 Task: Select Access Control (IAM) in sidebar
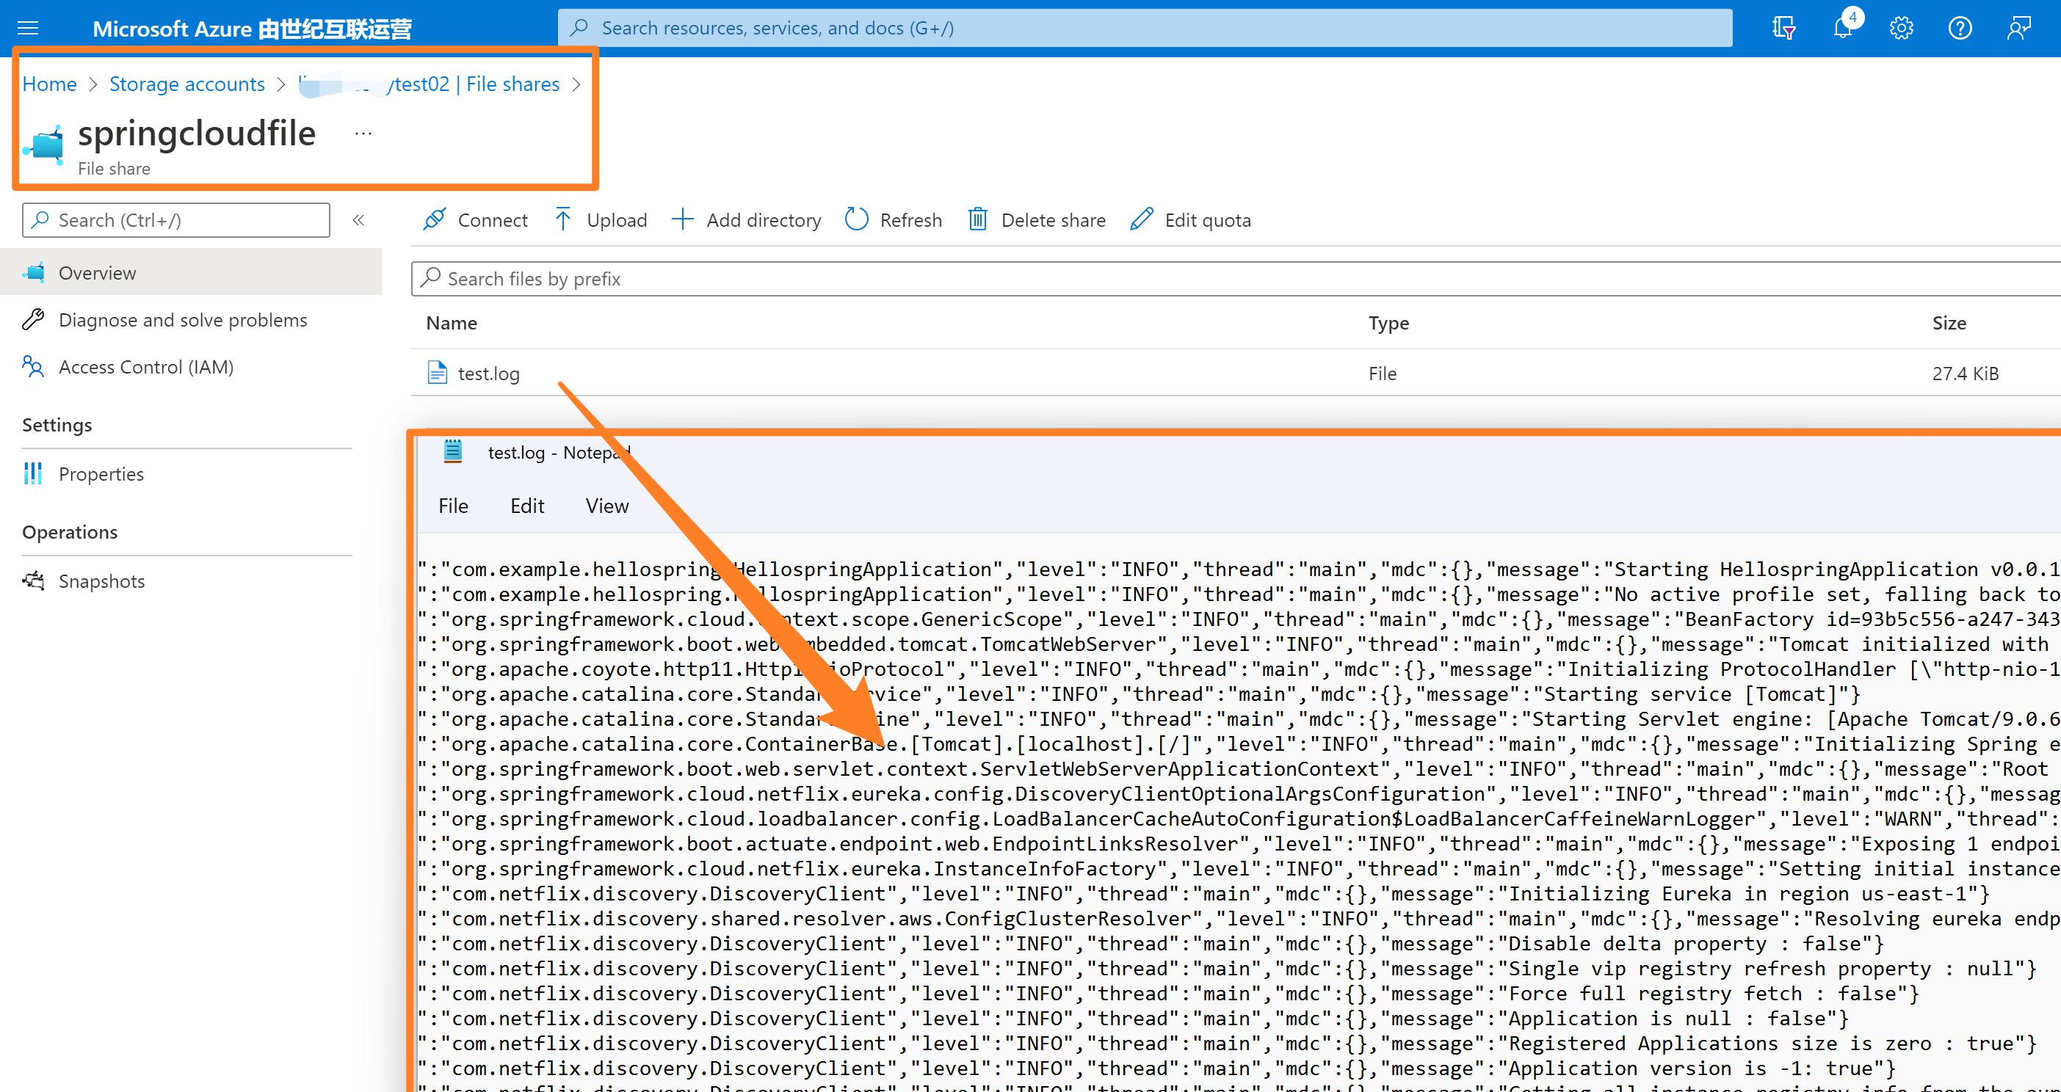[x=145, y=367]
